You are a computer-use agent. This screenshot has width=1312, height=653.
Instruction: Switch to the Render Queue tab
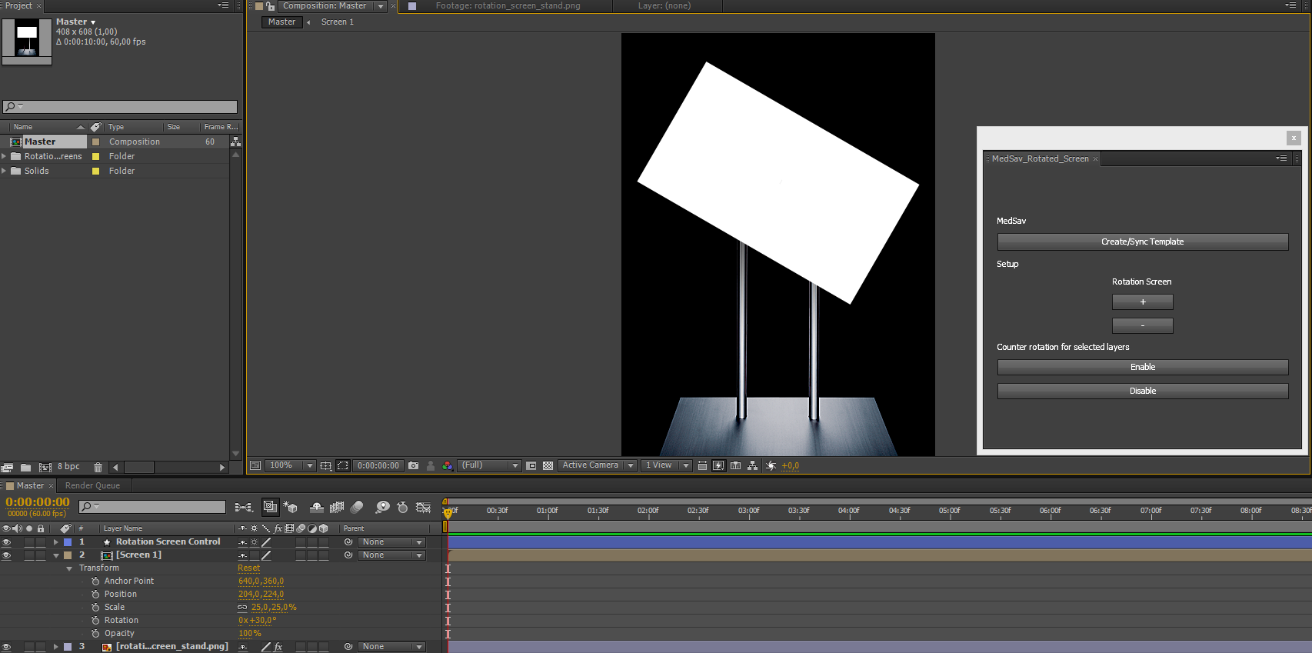coord(92,486)
